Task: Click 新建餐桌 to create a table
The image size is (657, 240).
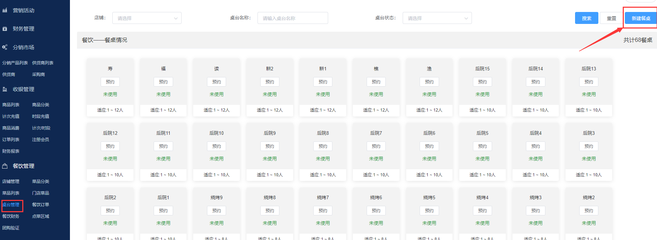Action: pyautogui.click(x=641, y=18)
